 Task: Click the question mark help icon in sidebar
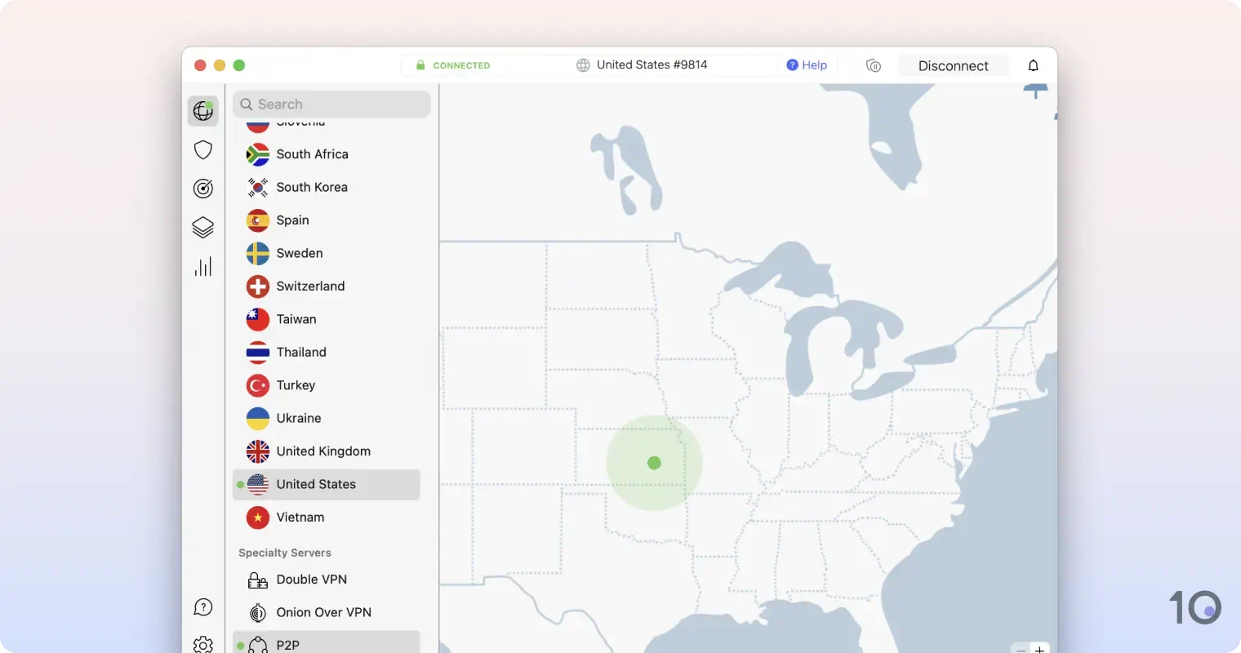pyautogui.click(x=202, y=606)
